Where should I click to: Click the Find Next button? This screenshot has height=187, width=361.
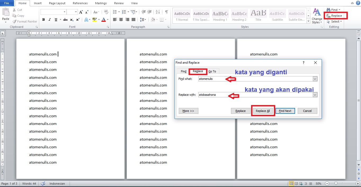click(x=285, y=111)
